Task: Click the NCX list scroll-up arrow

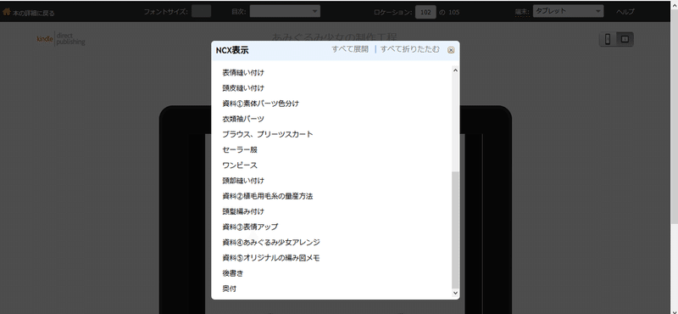Action: pyautogui.click(x=455, y=70)
